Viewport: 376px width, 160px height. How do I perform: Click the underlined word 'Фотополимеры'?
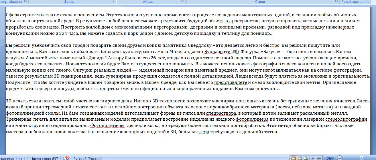[x=107, y=125]
